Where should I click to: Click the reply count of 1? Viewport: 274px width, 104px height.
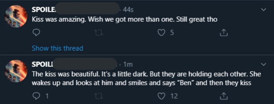pyautogui.click(x=47, y=96)
